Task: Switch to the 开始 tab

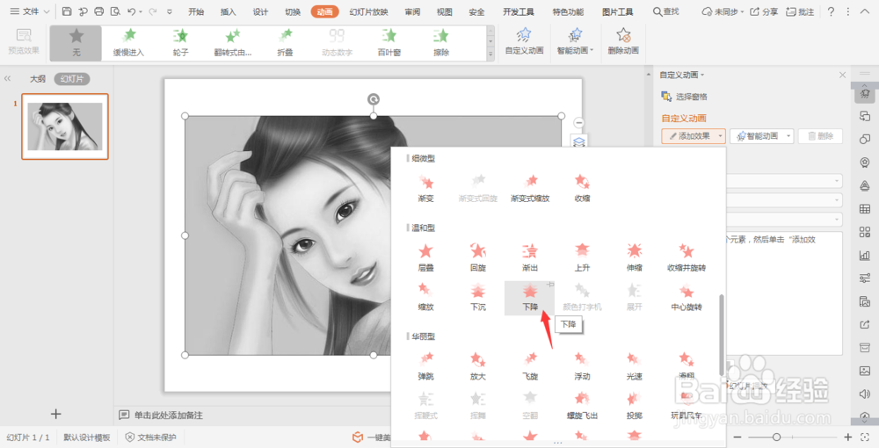Action: click(x=196, y=11)
